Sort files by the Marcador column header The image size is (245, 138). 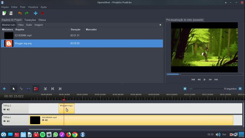tap(91, 30)
